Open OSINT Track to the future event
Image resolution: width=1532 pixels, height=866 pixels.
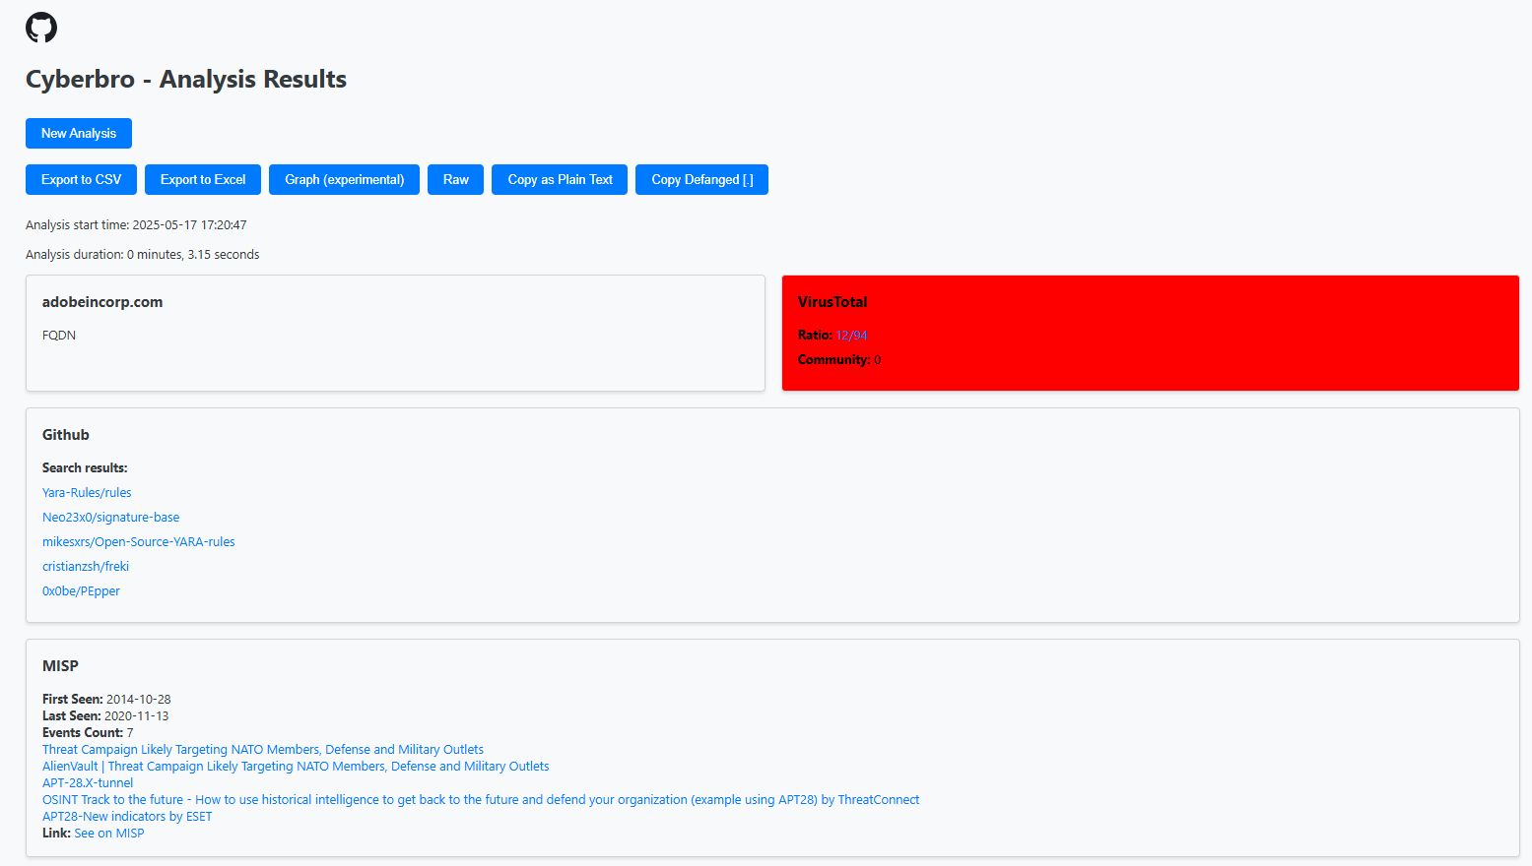(x=481, y=800)
